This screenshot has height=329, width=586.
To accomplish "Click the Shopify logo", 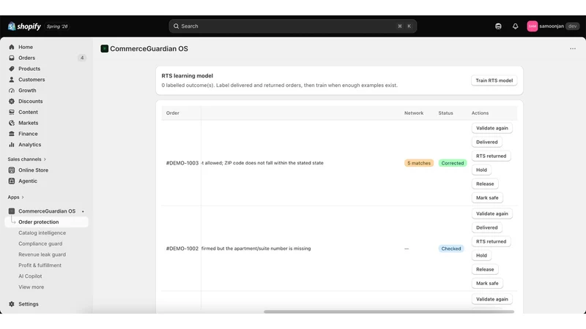I will pos(24,26).
